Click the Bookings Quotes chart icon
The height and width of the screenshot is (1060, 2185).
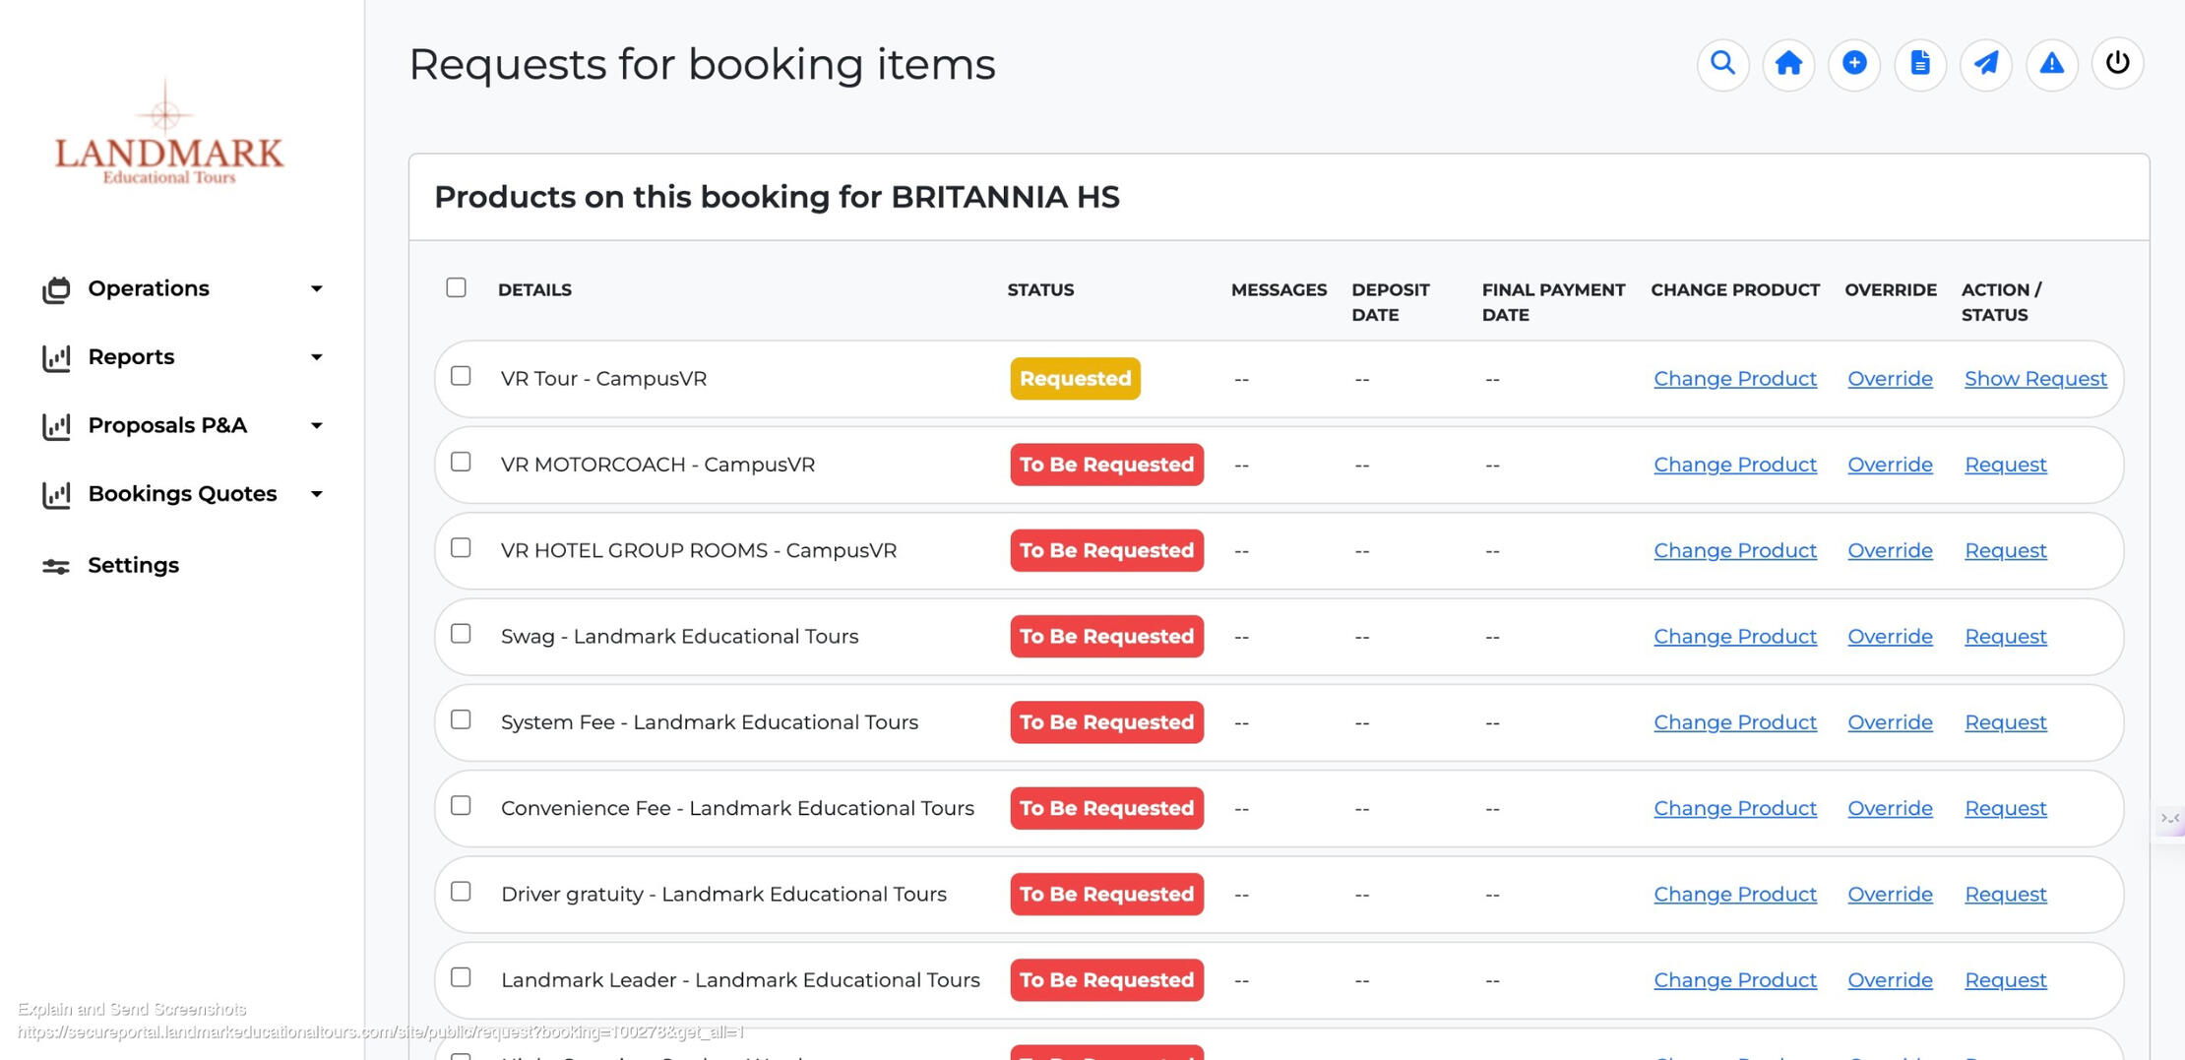click(56, 494)
